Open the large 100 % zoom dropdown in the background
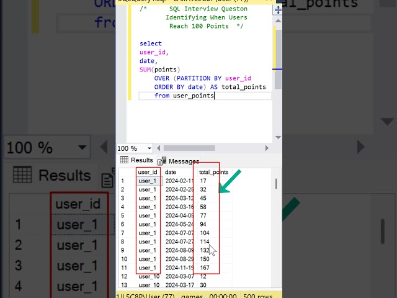 coord(82,147)
